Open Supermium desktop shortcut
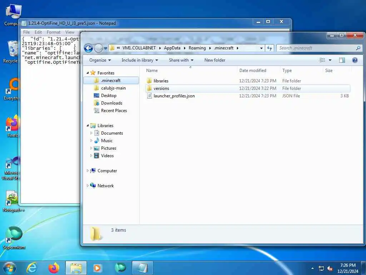This screenshot has height=275, width=366. click(x=14, y=238)
